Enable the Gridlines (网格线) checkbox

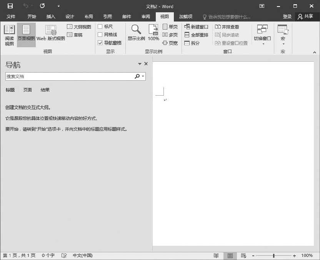pyautogui.click(x=100, y=35)
